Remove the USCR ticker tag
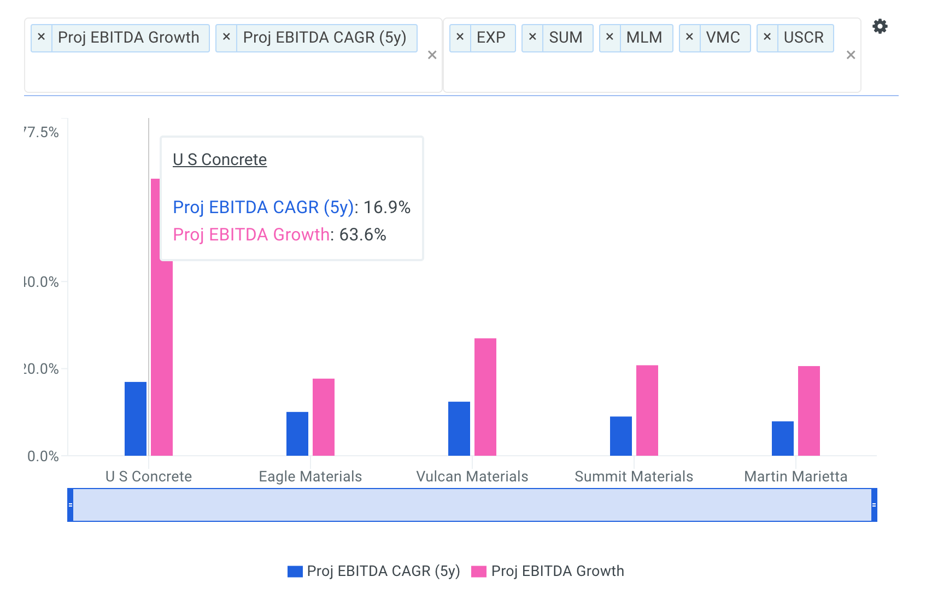926x600 pixels. (x=767, y=38)
